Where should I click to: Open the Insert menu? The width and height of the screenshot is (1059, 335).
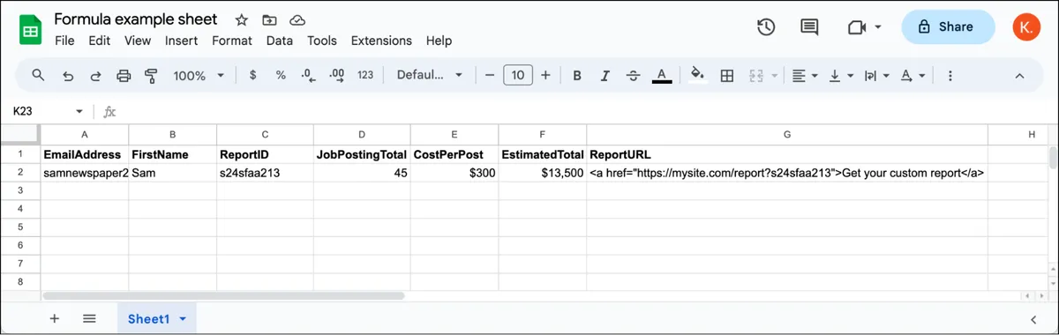pyautogui.click(x=181, y=41)
